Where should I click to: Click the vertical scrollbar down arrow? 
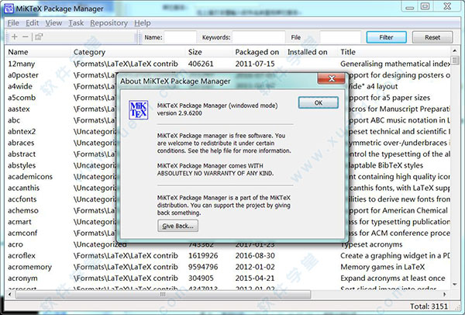455,285
